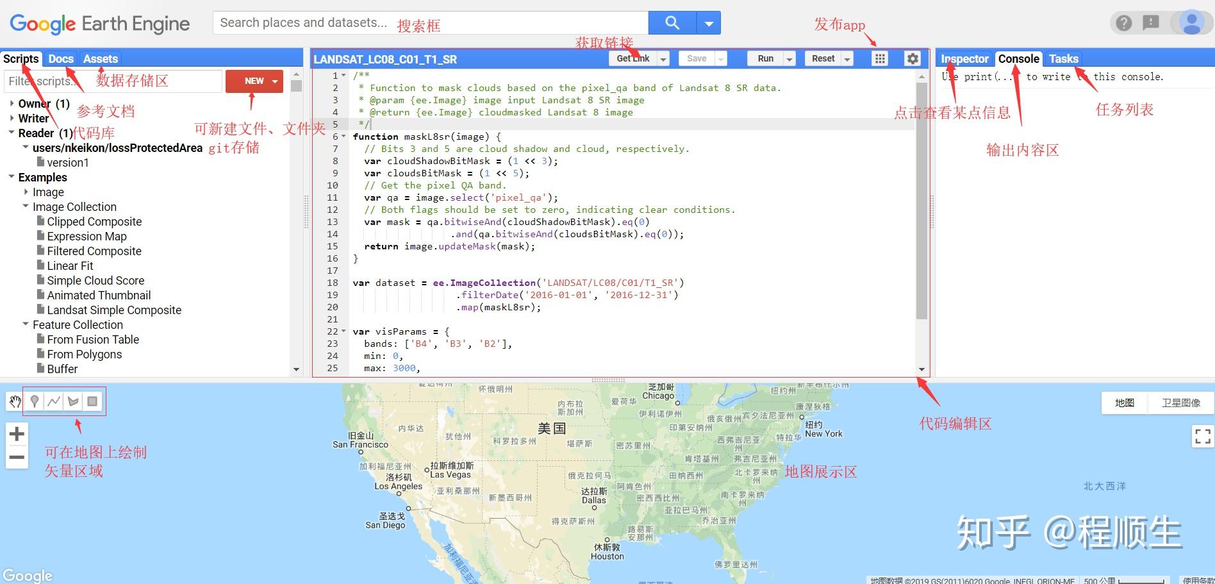Image resolution: width=1215 pixels, height=584 pixels.
Task: Open the Docs tab
Action: click(x=61, y=58)
